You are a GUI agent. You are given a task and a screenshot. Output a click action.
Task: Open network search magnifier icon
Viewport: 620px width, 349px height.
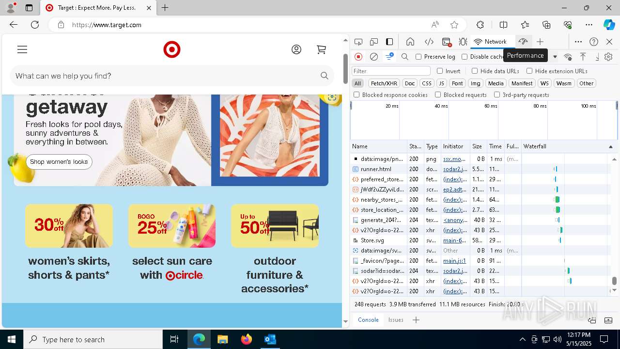click(405, 57)
